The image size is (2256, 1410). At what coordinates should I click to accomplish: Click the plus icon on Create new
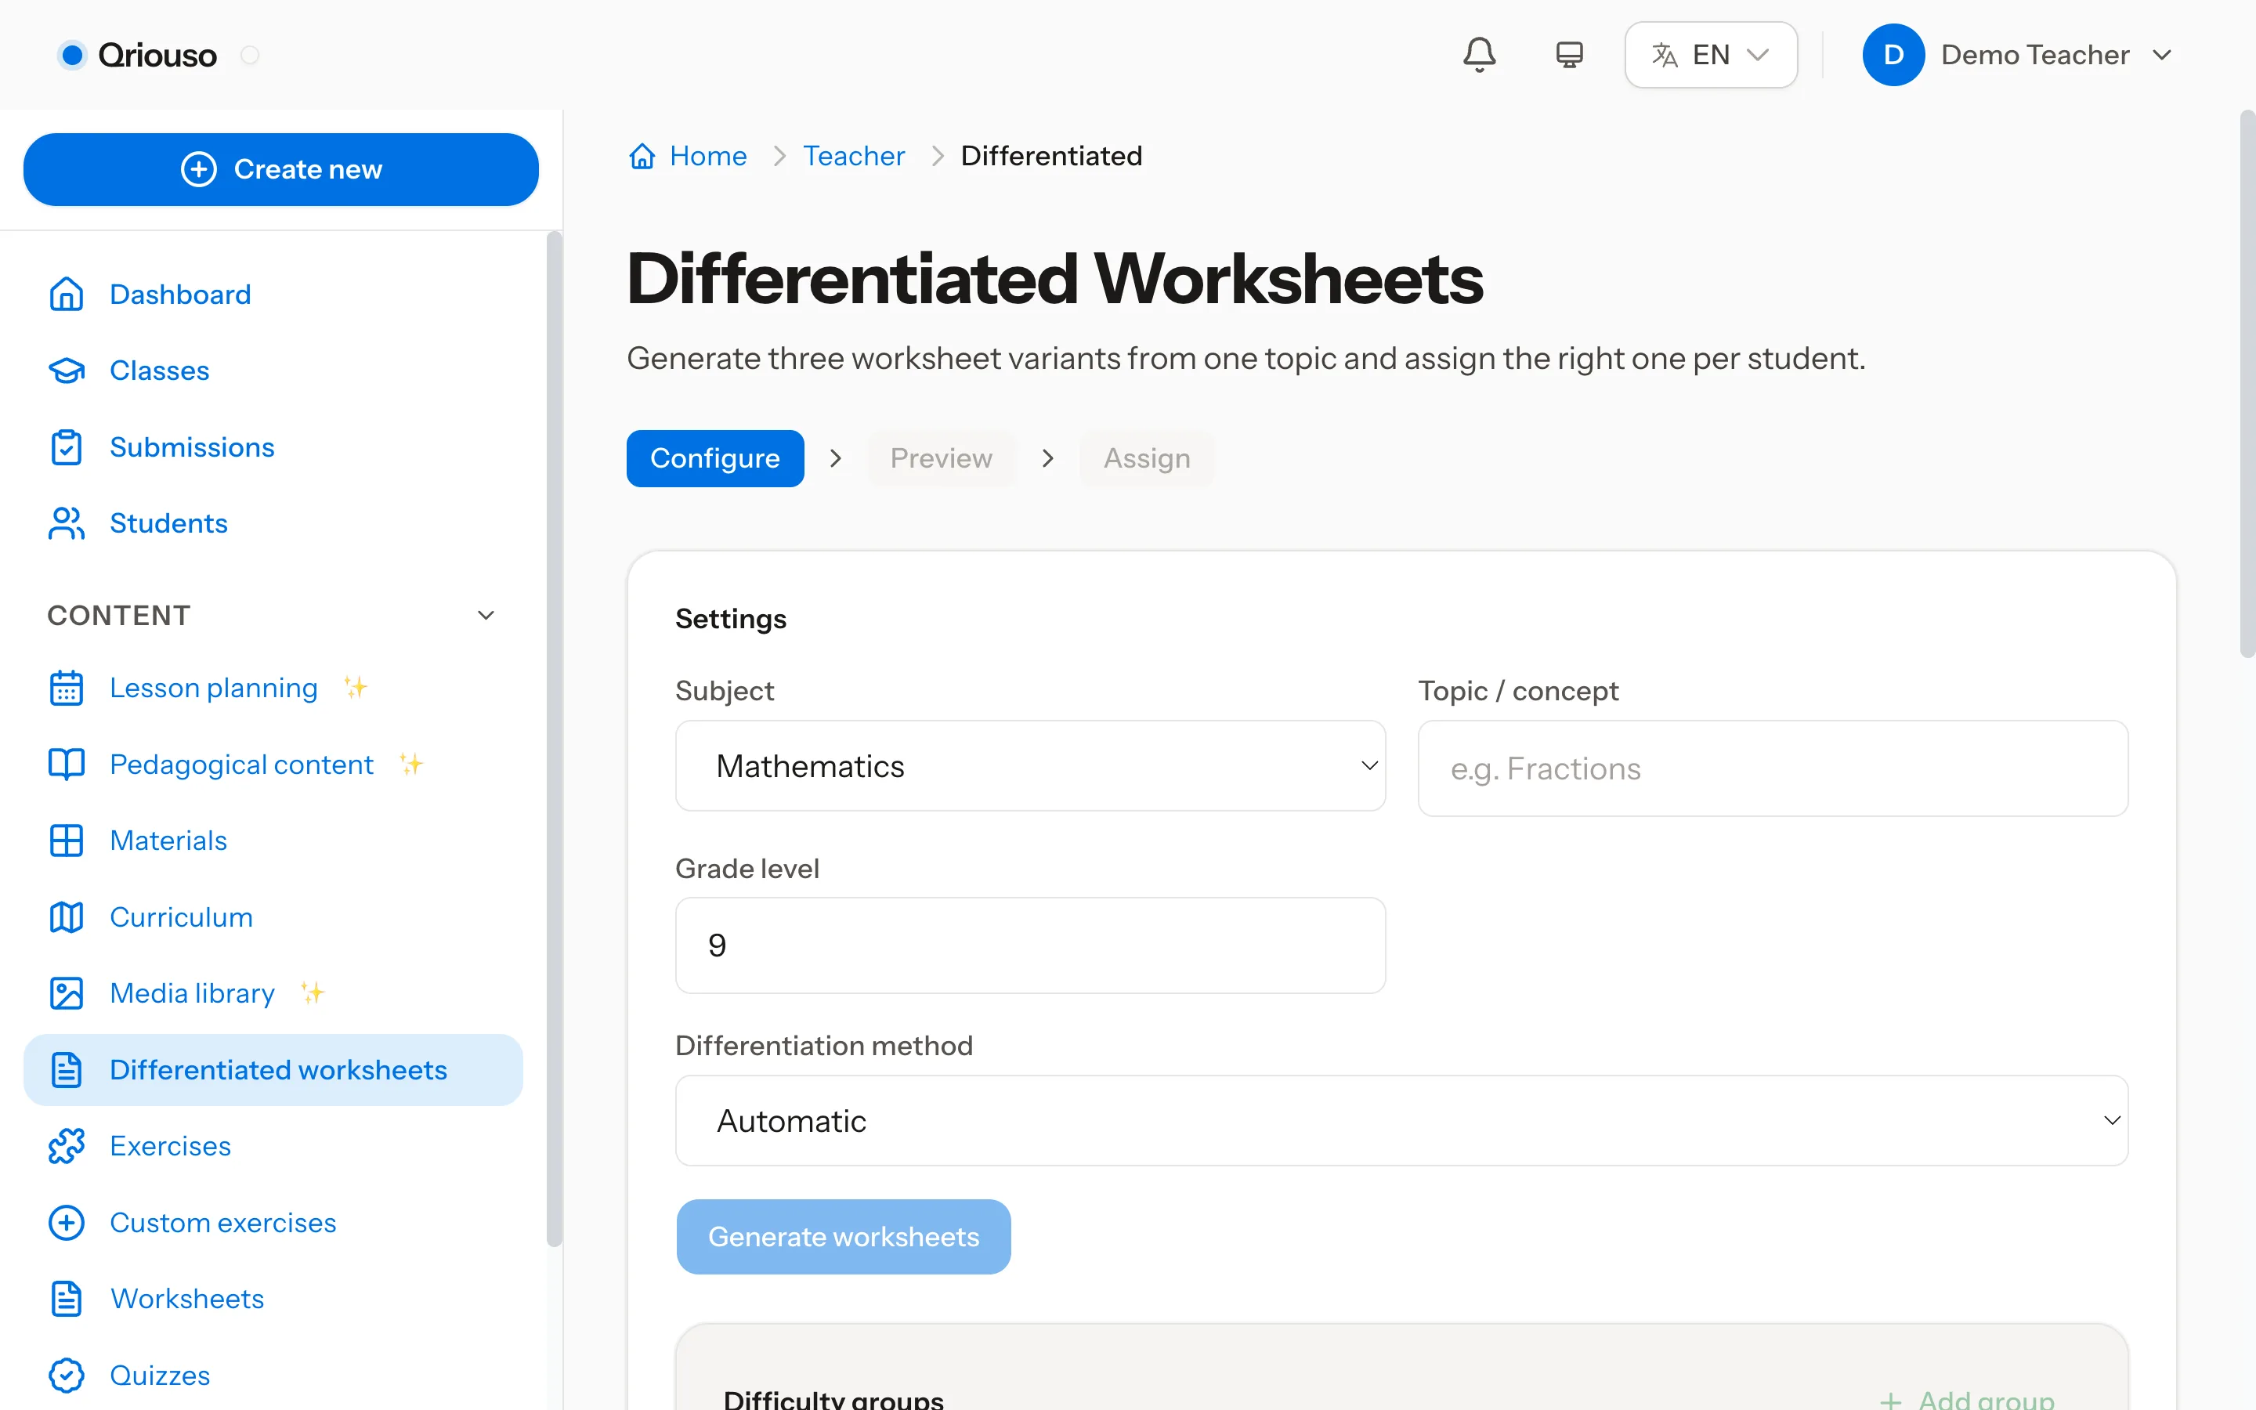click(x=198, y=168)
